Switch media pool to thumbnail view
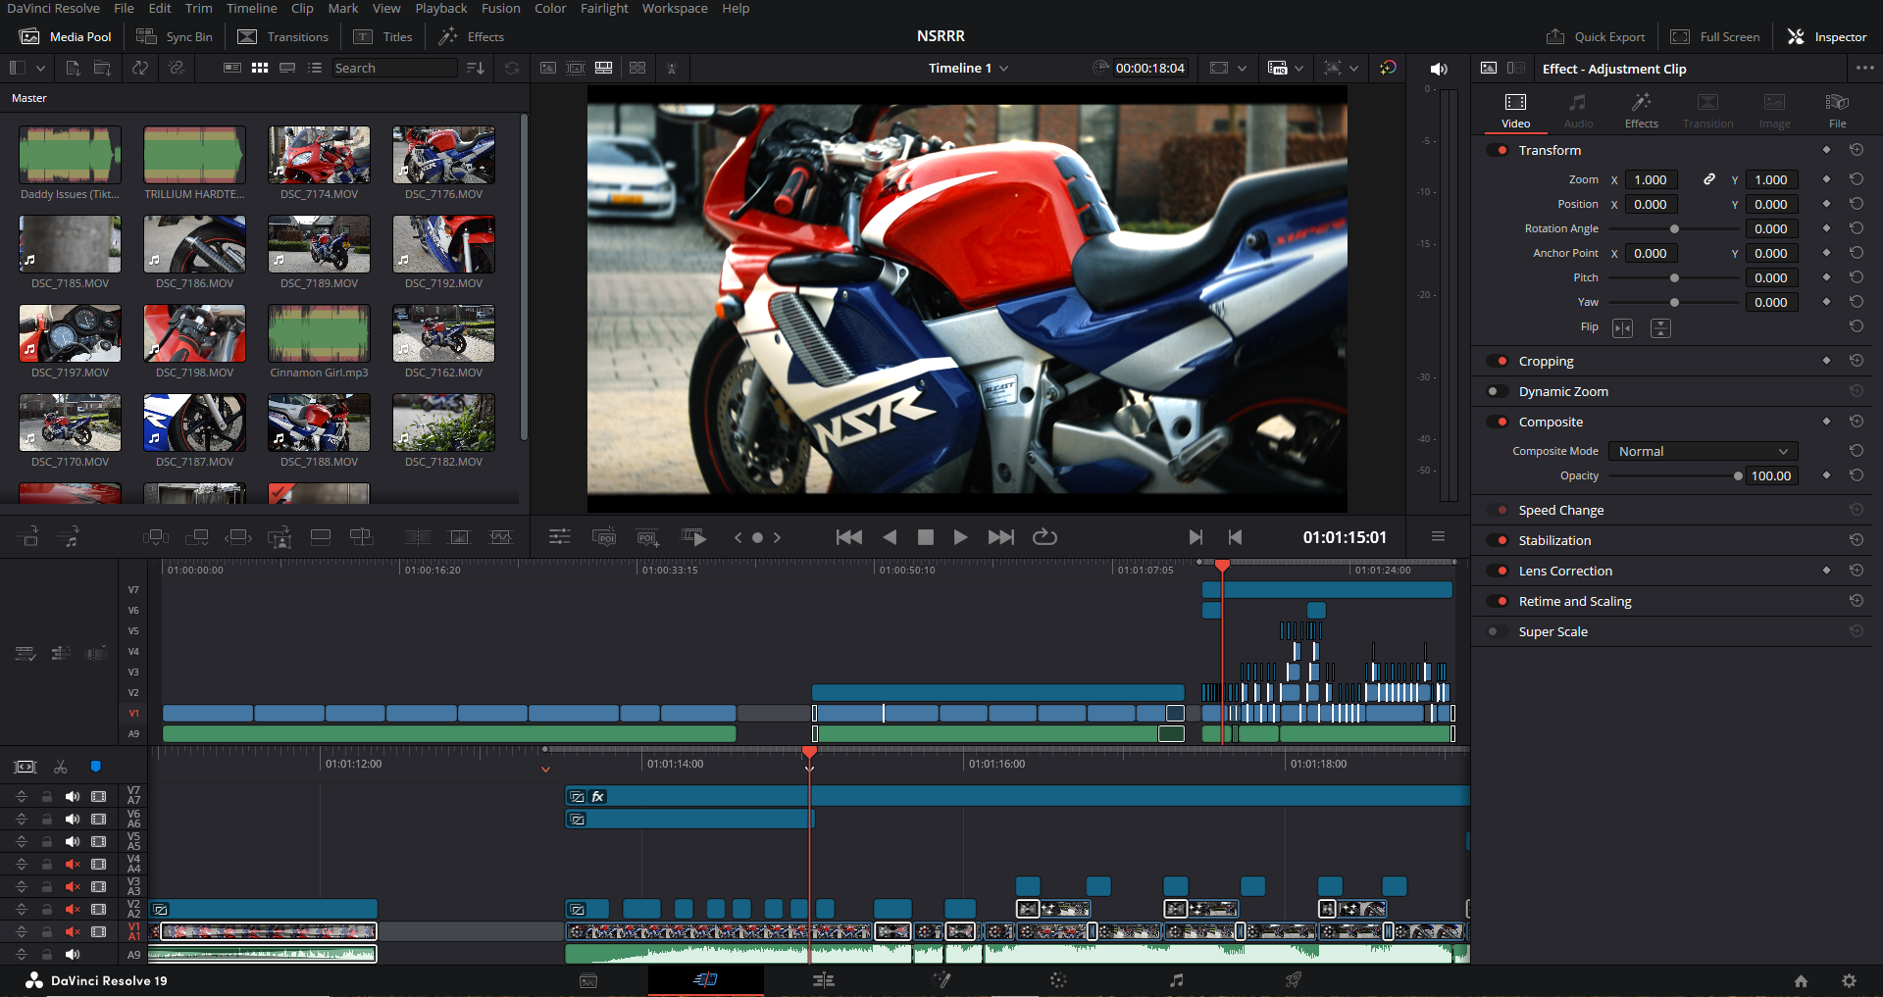The width and height of the screenshot is (1883, 997). (x=260, y=68)
